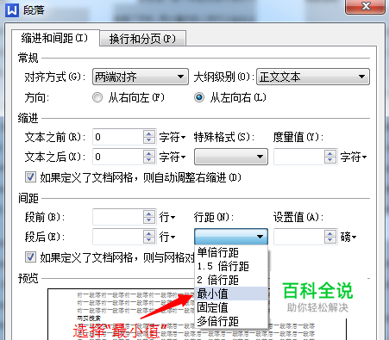Increase the 文本之后 value with up arrow

(x=149, y=153)
